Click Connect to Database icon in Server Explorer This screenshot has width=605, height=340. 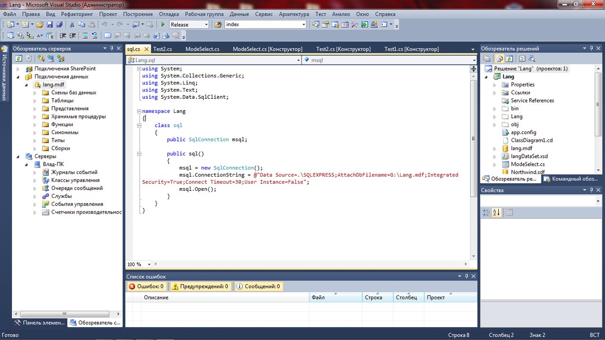pos(41,59)
